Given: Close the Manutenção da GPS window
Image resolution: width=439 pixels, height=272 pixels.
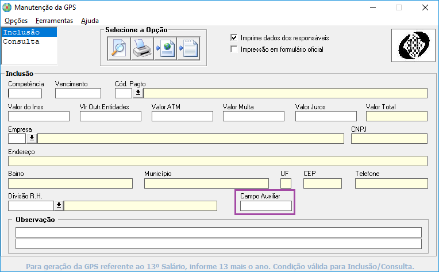Looking at the screenshot, I should click(425, 7).
